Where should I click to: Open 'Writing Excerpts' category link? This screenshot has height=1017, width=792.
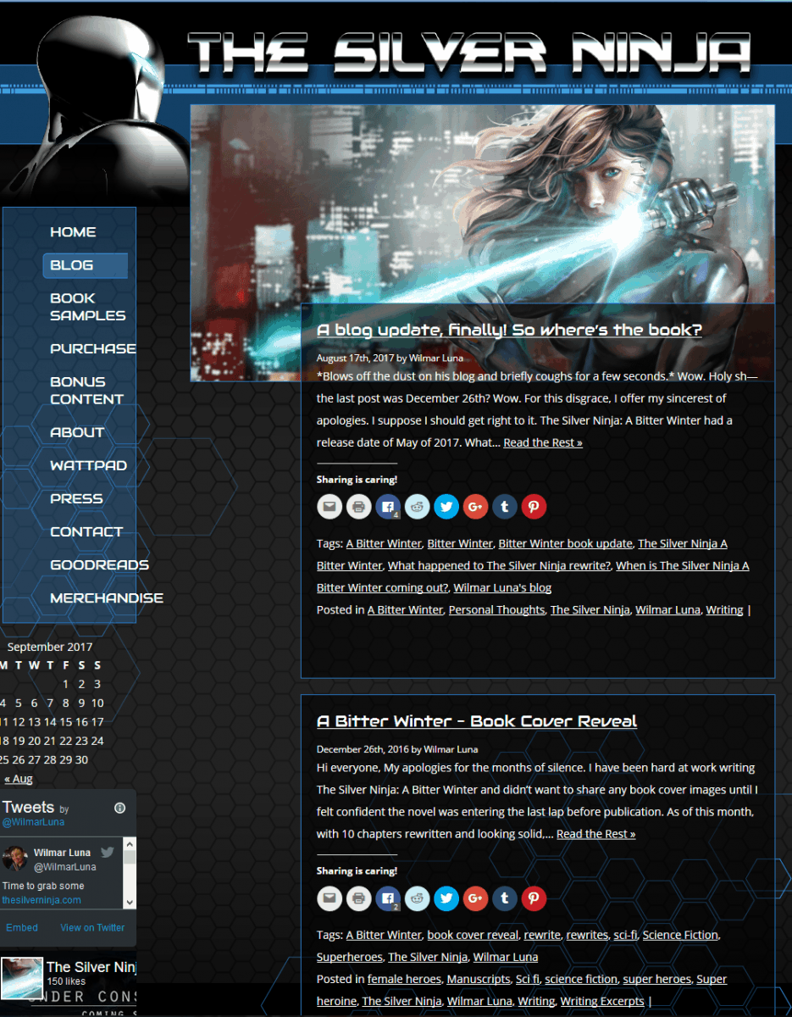click(603, 1001)
